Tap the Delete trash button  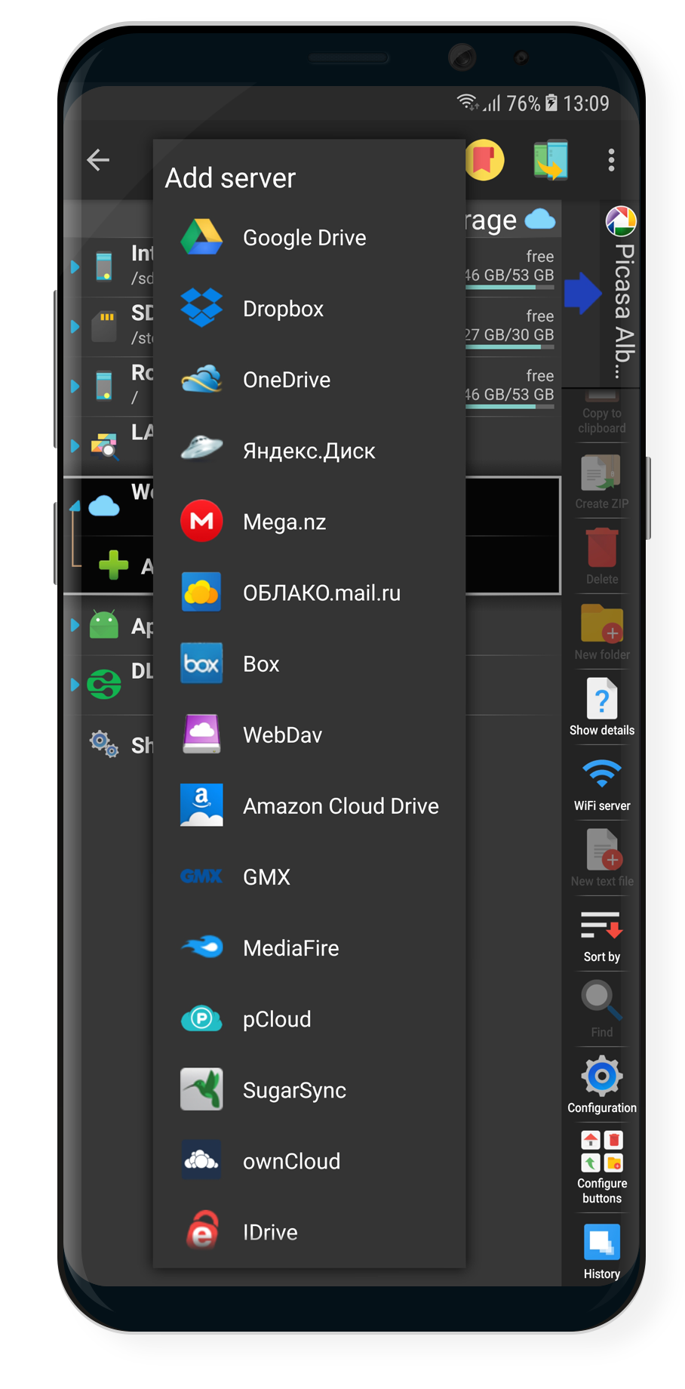pyautogui.click(x=602, y=557)
